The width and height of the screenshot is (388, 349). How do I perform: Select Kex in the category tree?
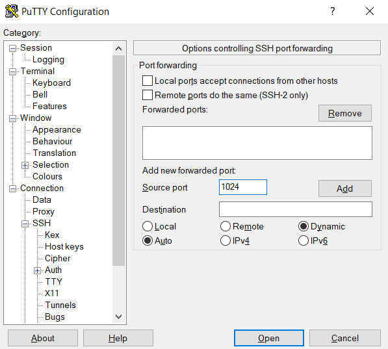[52, 235]
